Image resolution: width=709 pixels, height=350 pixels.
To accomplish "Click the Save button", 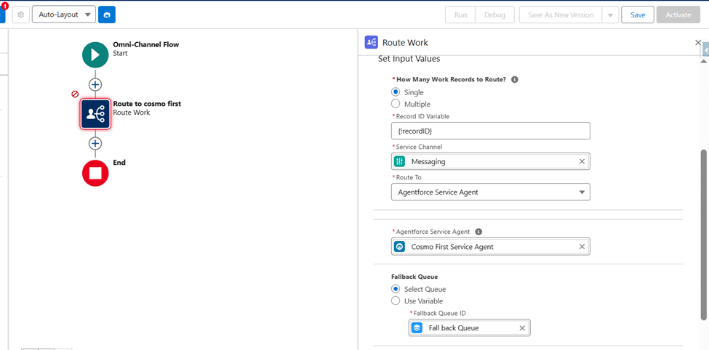I will [638, 15].
